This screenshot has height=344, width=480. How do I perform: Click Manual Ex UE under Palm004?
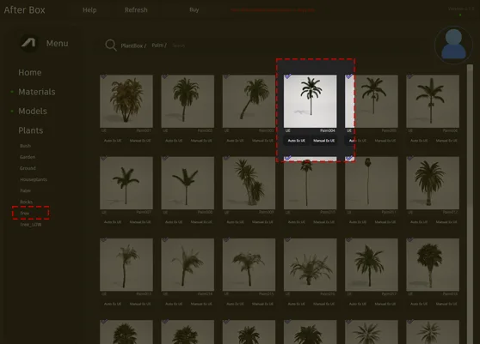click(324, 141)
